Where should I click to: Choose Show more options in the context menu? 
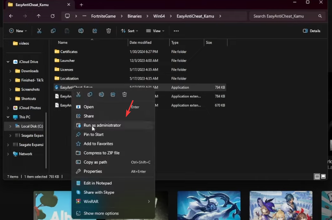pyautogui.click(x=101, y=213)
